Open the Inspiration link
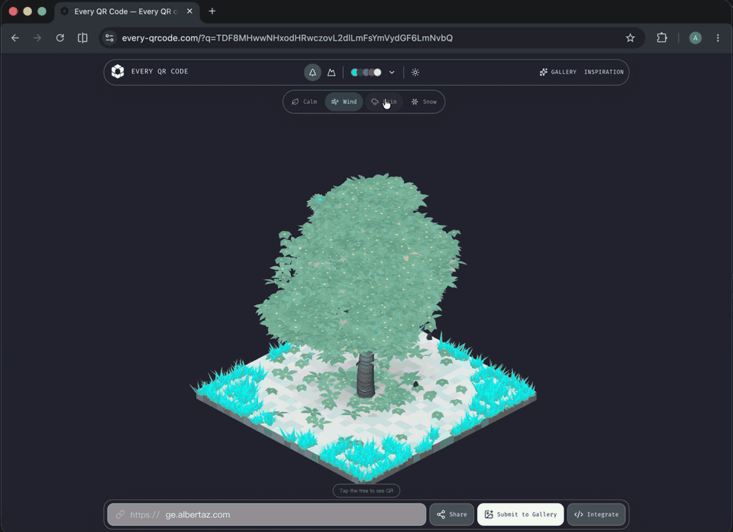The height and width of the screenshot is (532, 733). (x=603, y=72)
